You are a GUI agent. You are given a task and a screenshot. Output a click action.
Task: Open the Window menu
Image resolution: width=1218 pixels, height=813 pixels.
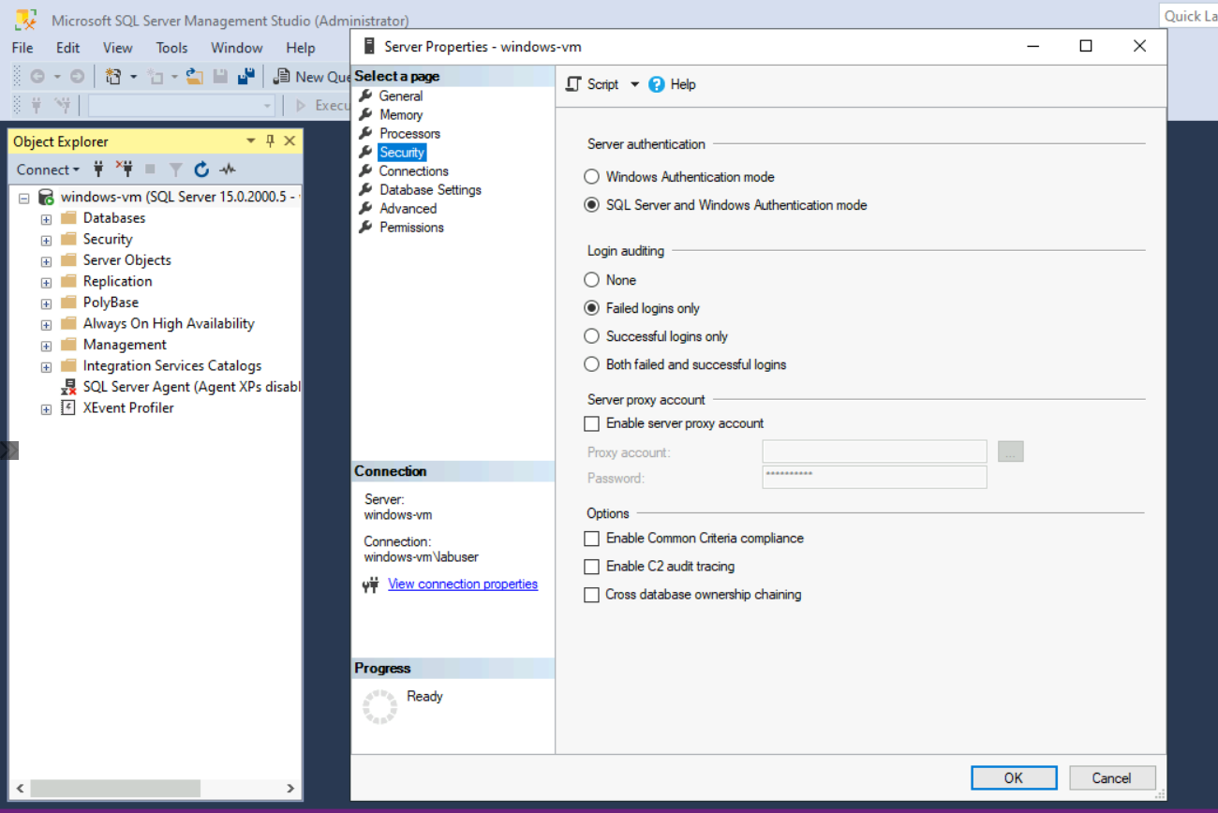pyautogui.click(x=237, y=48)
